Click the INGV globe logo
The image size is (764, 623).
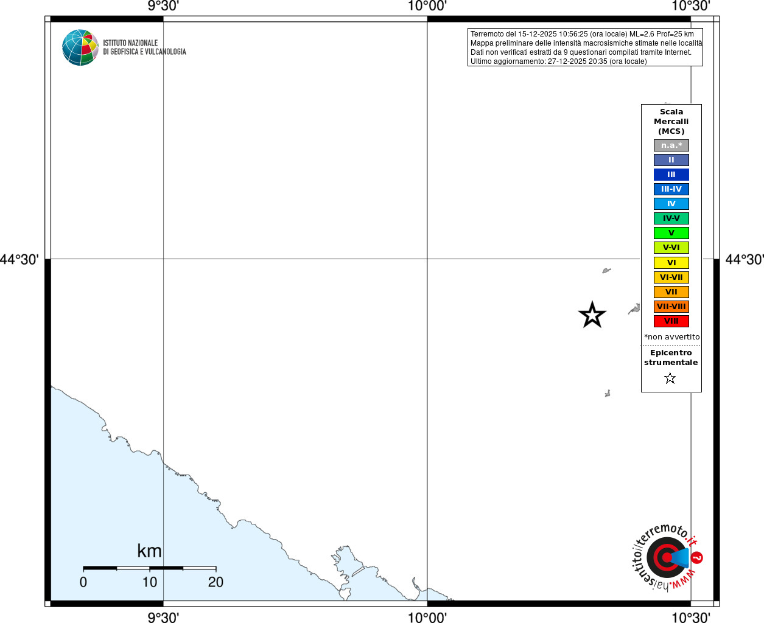(80, 47)
